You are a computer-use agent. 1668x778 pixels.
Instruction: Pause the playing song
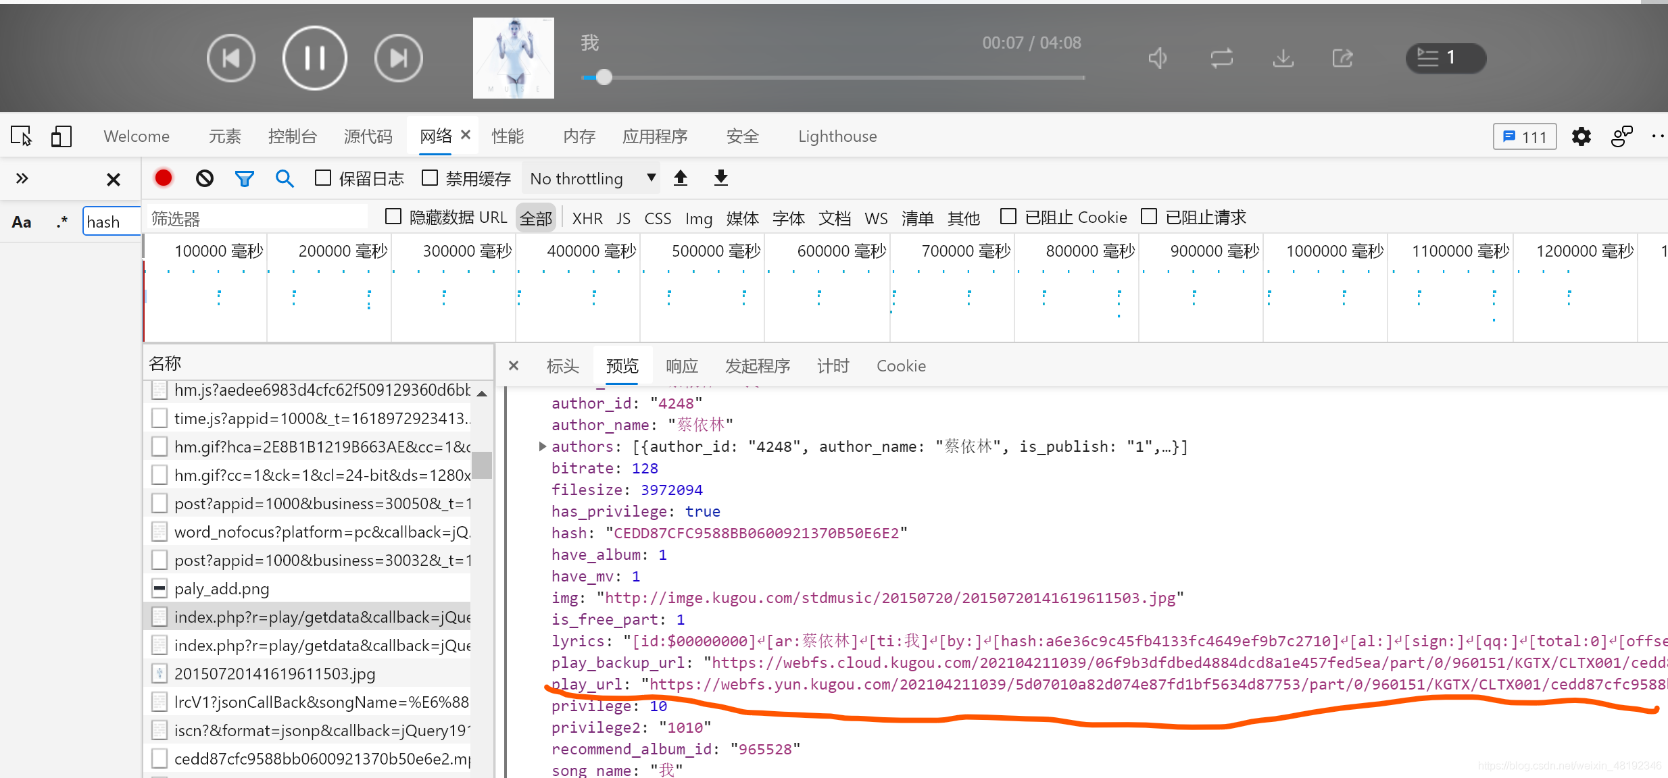(315, 58)
